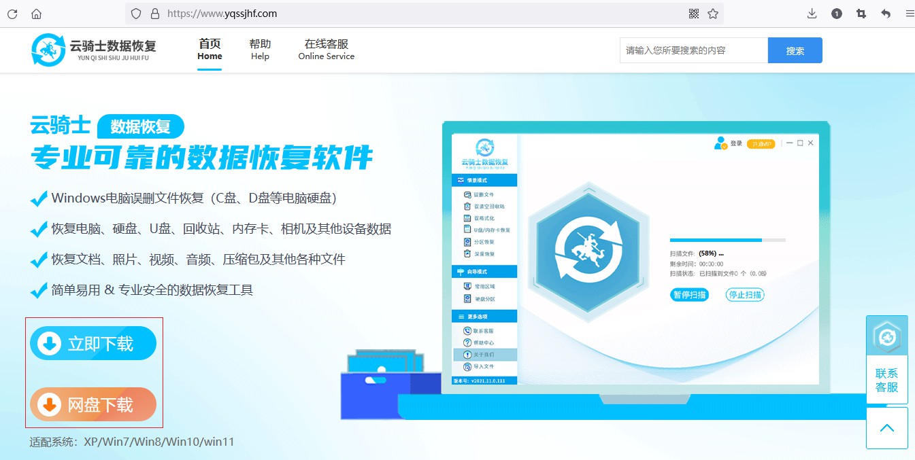
Task: Select 误清空回收站 in preview app sidebar
Action: pos(484,207)
